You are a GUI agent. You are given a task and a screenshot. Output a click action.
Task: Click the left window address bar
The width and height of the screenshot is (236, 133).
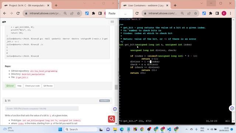coord(45,13)
